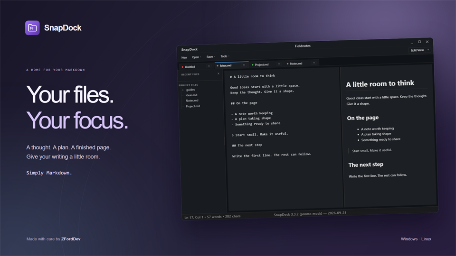Dismiss the Recent Files panel
This screenshot has height=256, width=456.
pyautogui.click(x=218, y=74)
